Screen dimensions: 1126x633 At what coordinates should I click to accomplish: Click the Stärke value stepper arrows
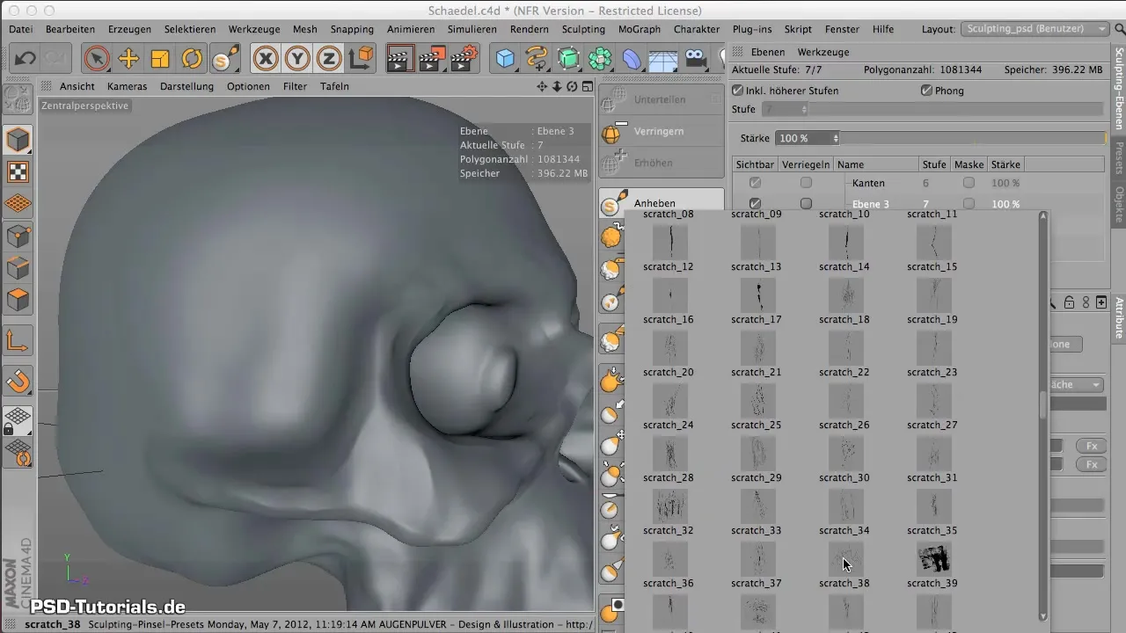(x=836, y=138)
